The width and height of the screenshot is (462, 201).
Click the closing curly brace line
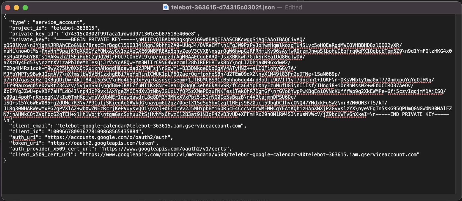(5, 160)
